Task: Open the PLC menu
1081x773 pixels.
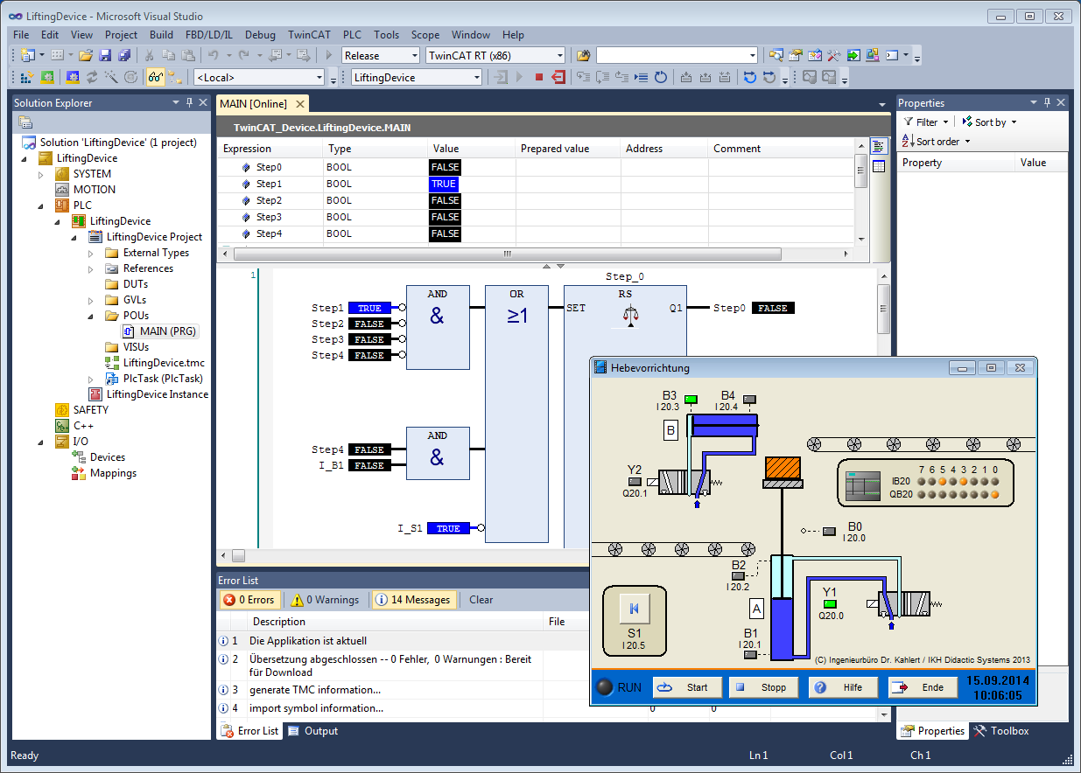Action: coord(352,35)
